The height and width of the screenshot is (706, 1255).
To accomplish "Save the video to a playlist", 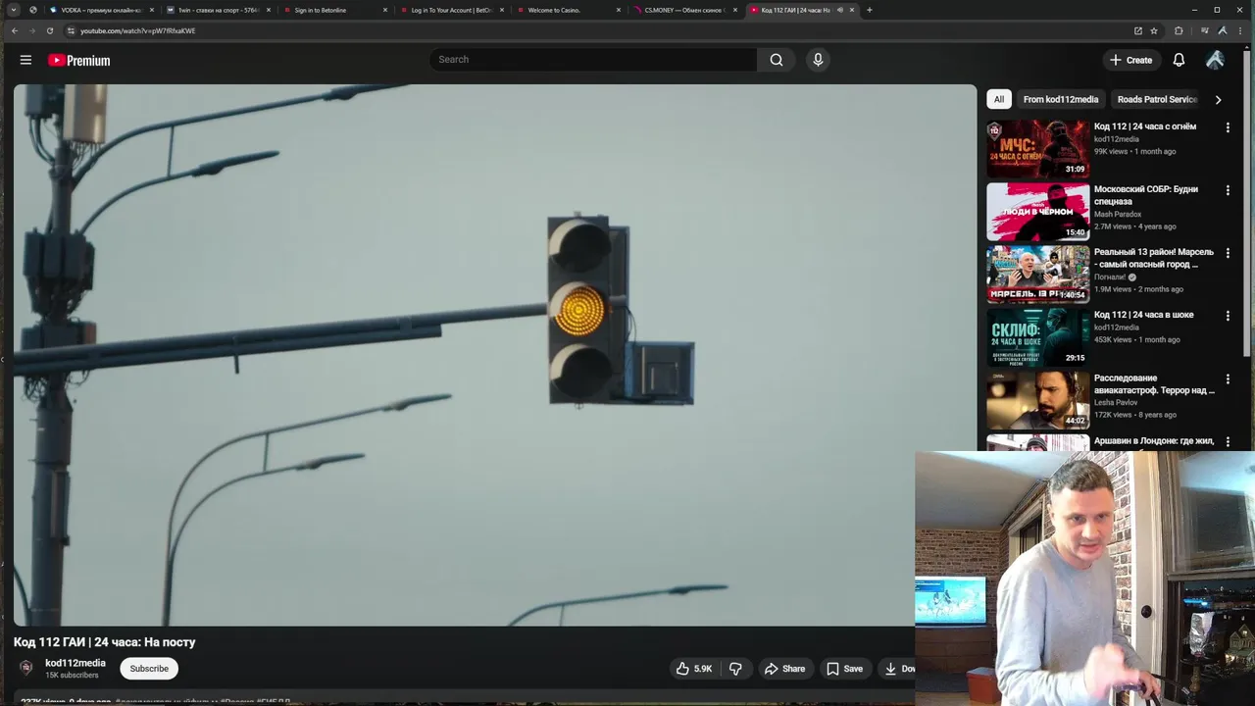I will pos(844,669).
